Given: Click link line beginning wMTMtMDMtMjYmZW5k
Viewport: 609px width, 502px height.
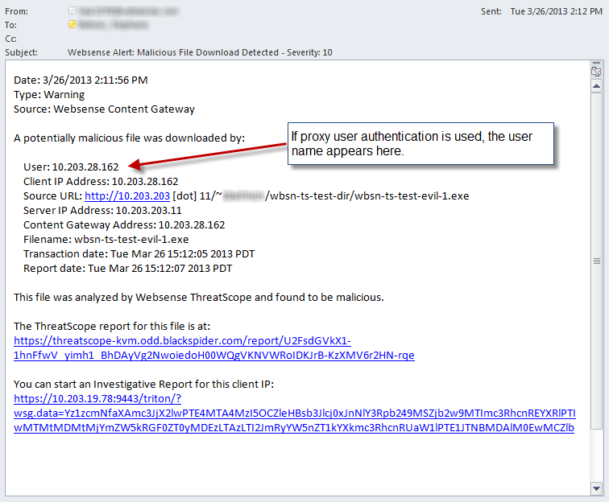Looking at the screenshot, I should tap(294, 428).
